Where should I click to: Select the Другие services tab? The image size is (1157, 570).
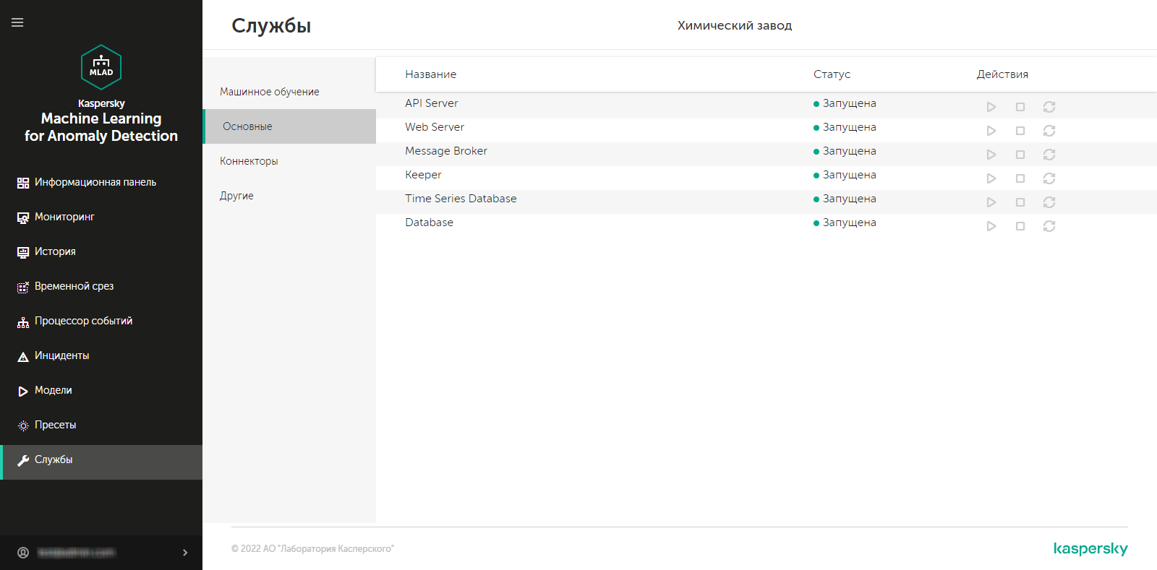236,196
